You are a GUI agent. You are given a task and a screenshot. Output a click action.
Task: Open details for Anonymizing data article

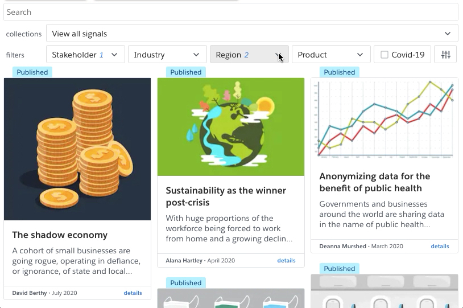[x=440, y=247]
